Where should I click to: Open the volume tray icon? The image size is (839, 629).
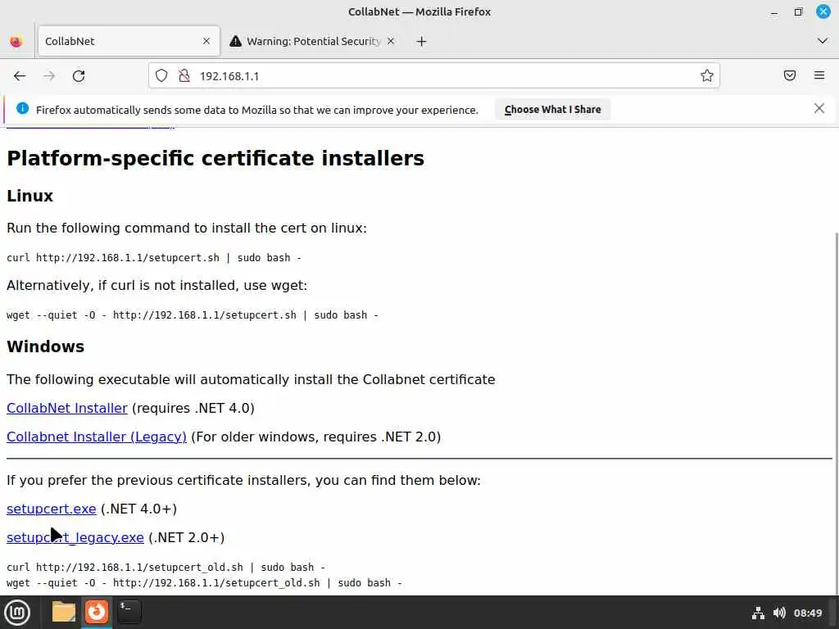point(779,613)
